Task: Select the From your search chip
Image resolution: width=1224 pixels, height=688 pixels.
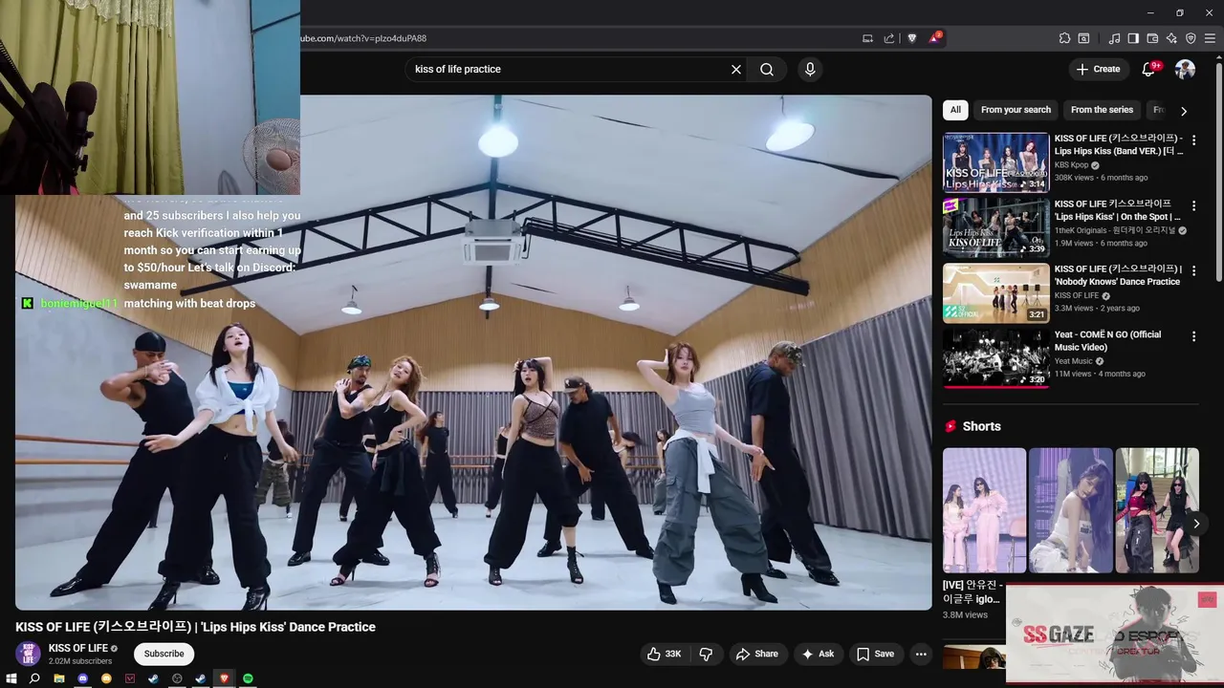Action: (1016, 110)
